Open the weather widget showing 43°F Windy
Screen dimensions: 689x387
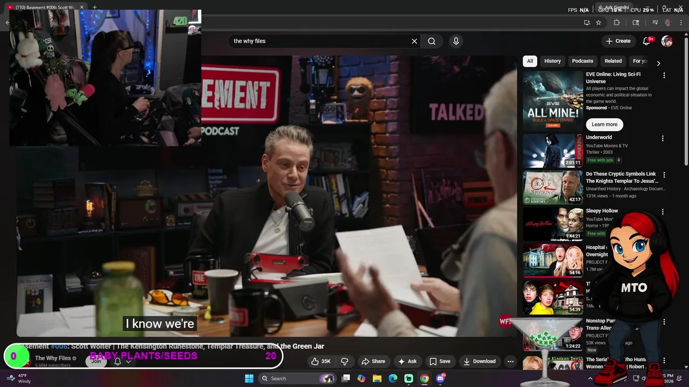point(18,378)
